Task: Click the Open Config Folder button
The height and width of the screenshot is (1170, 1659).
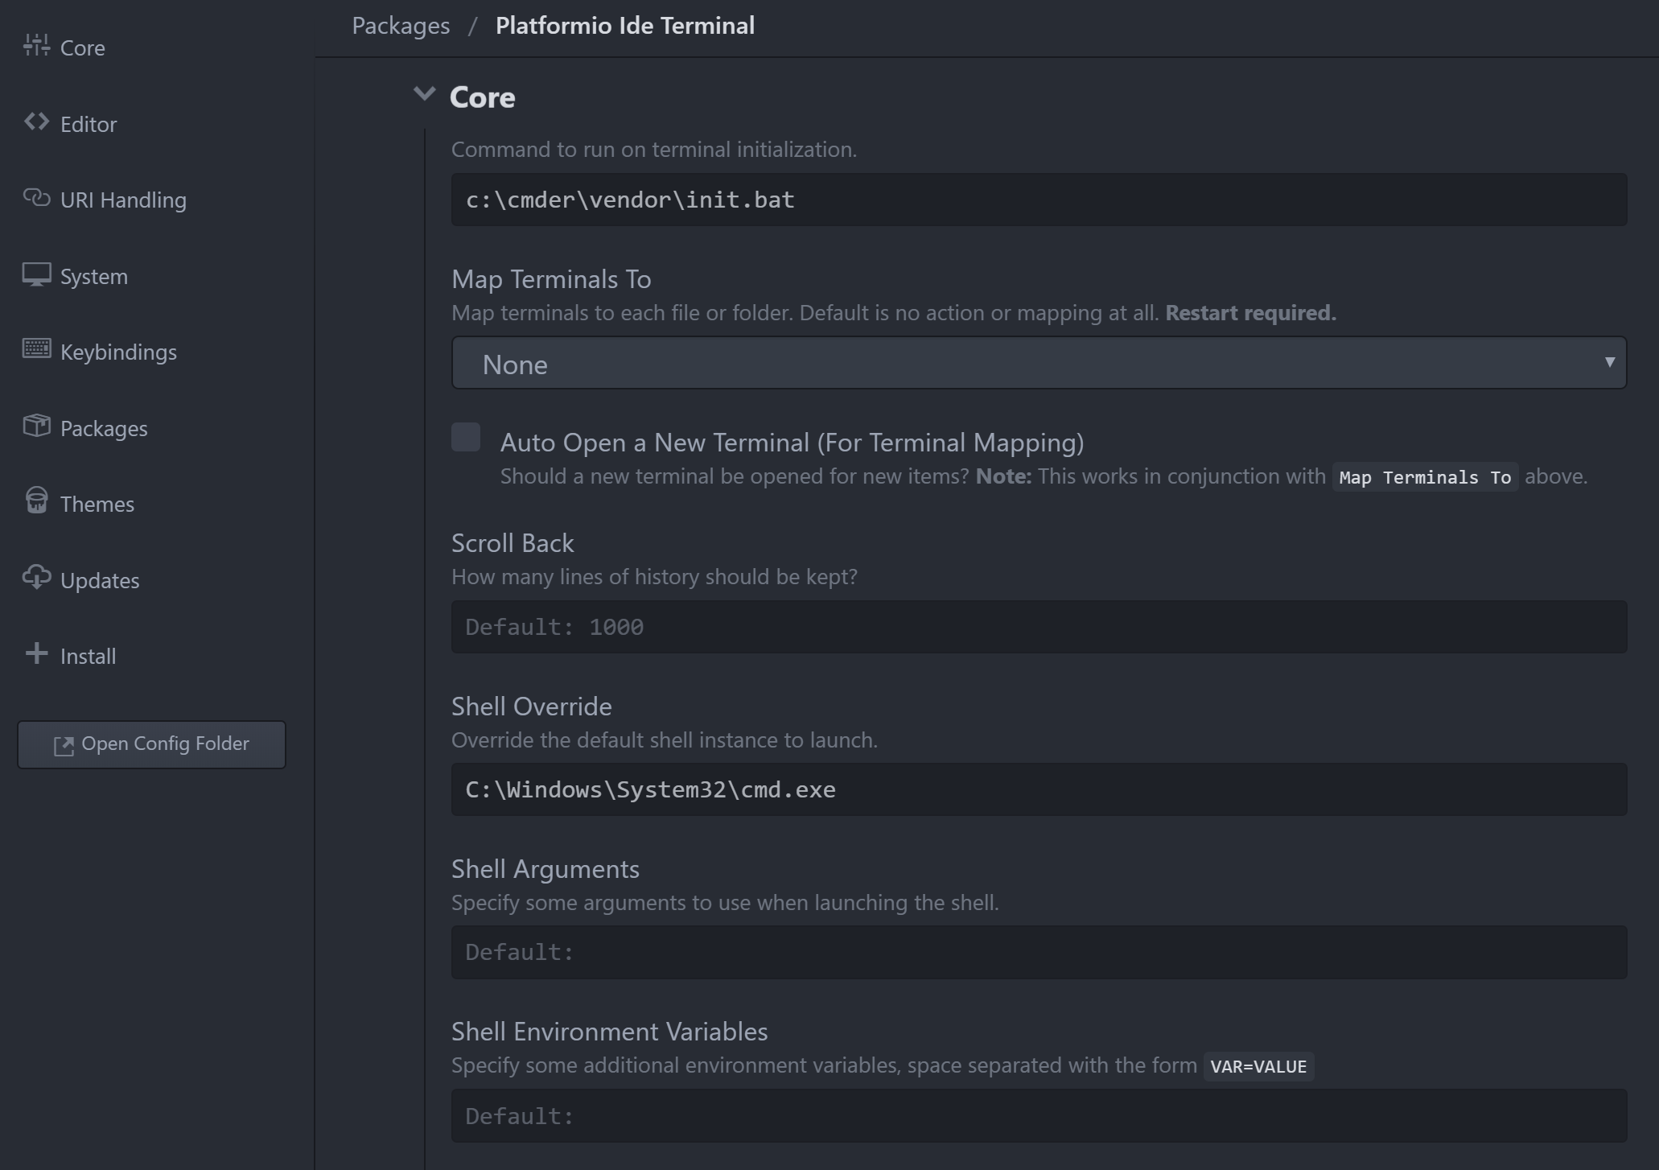Action: pos(151,744)
